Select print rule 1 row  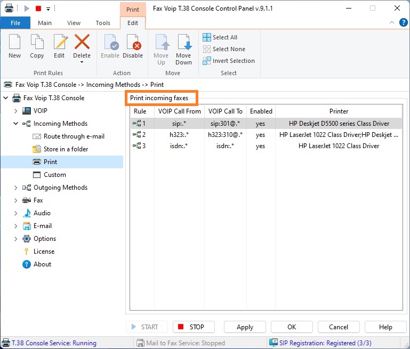coord(266,124)
